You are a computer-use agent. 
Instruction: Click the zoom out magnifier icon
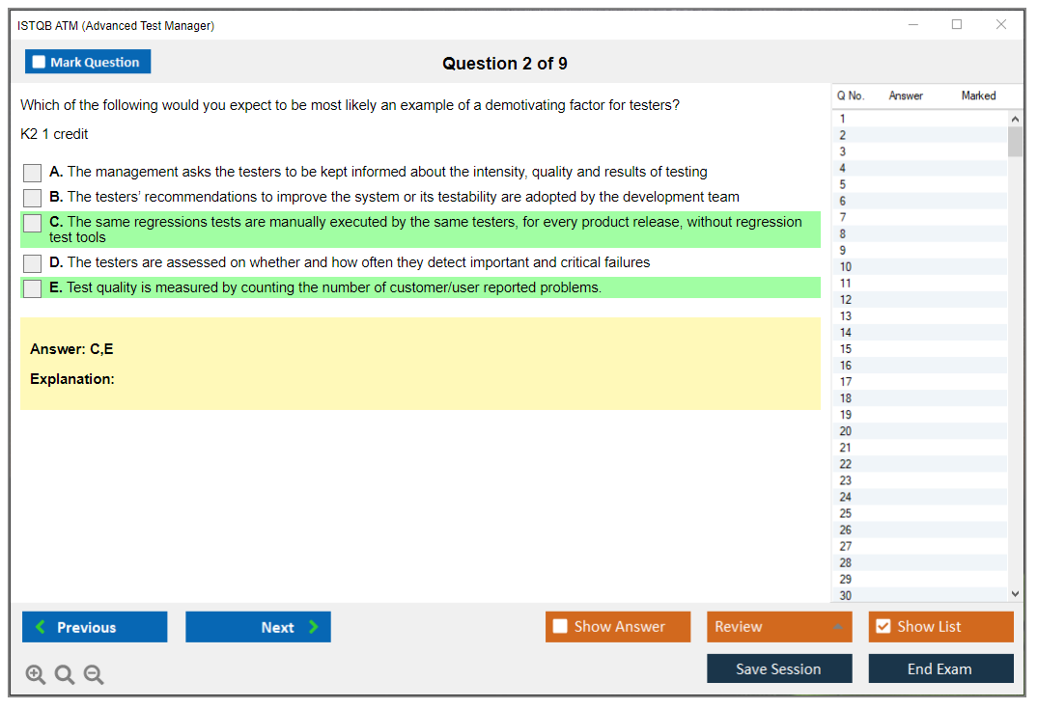(94, 675)
